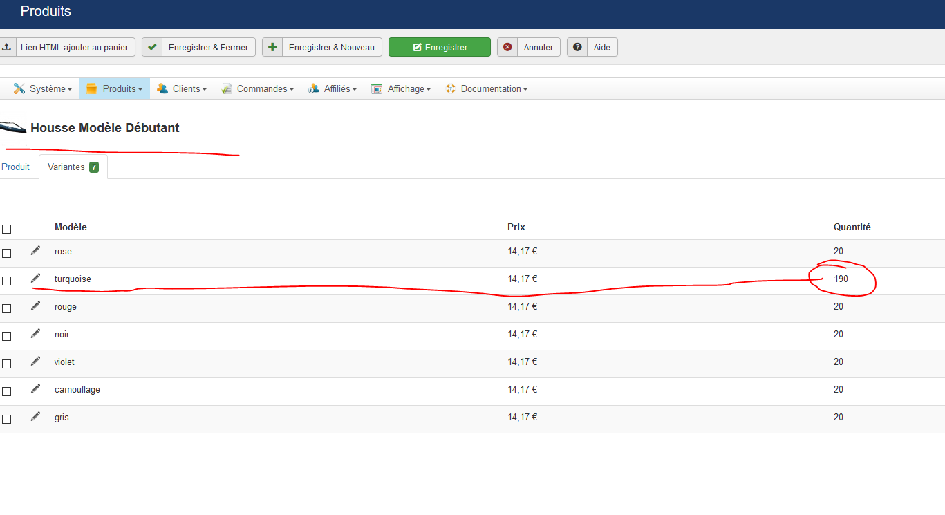Screen dimensions: 945x515
Task: Click the green Enregistrer button
Action: (439, 47)
